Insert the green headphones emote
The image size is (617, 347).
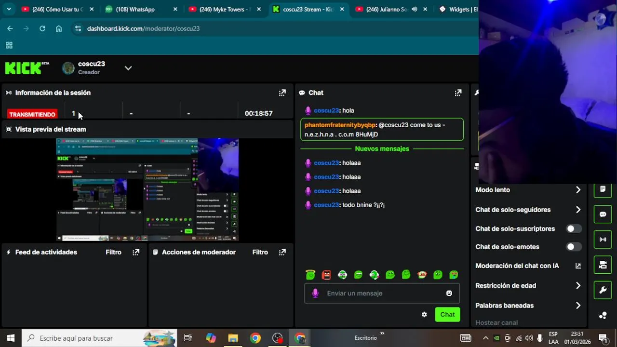click(374, 275)
